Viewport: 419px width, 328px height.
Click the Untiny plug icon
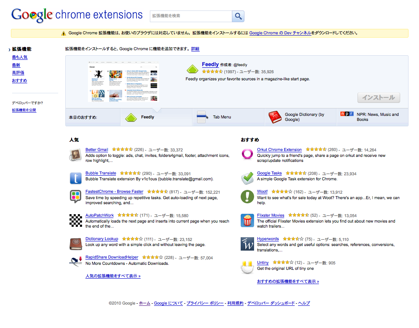coord(247,267)
